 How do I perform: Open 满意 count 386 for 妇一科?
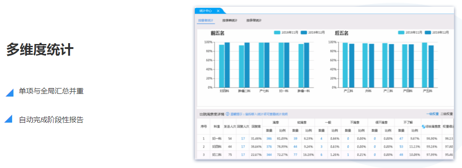tap(269, 138)
